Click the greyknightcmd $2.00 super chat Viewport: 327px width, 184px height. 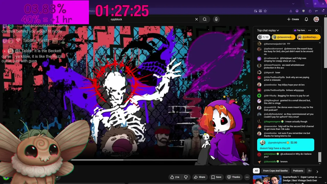(286, 145)
